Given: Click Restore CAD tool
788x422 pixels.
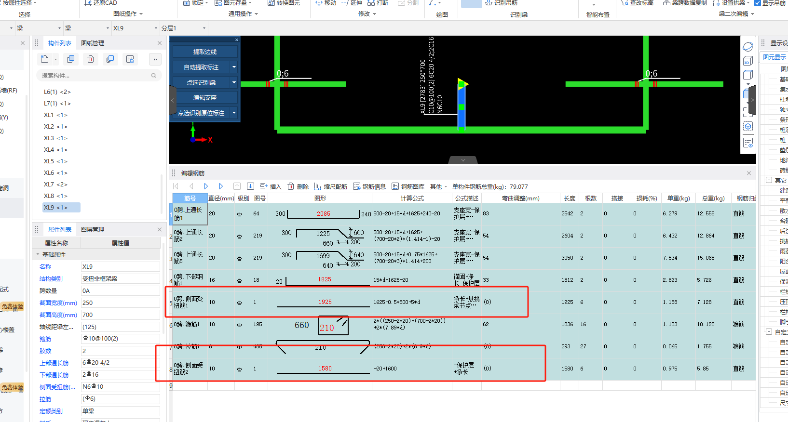Looking at the screenshot, I should [101, 3].
